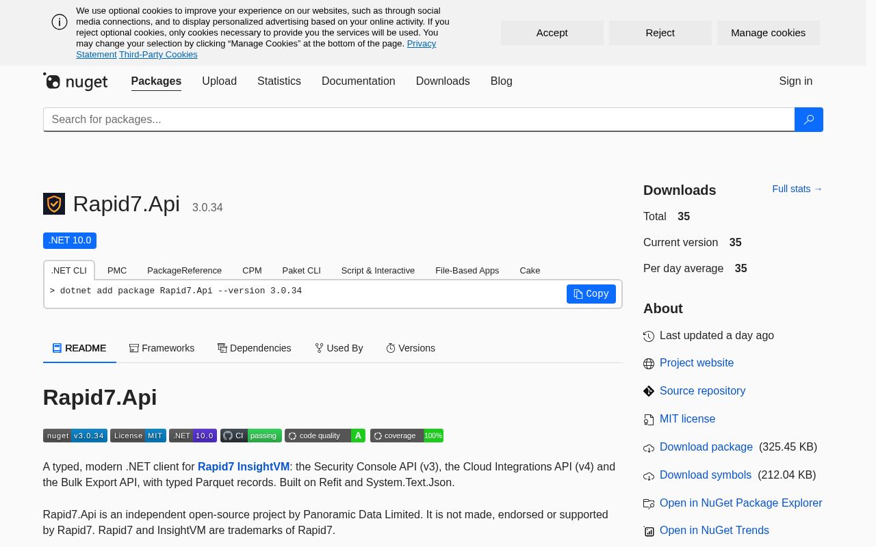876x547 pixels.
Task: Click the cloud icon beside Download symbols
Action: tap(649, 476)
